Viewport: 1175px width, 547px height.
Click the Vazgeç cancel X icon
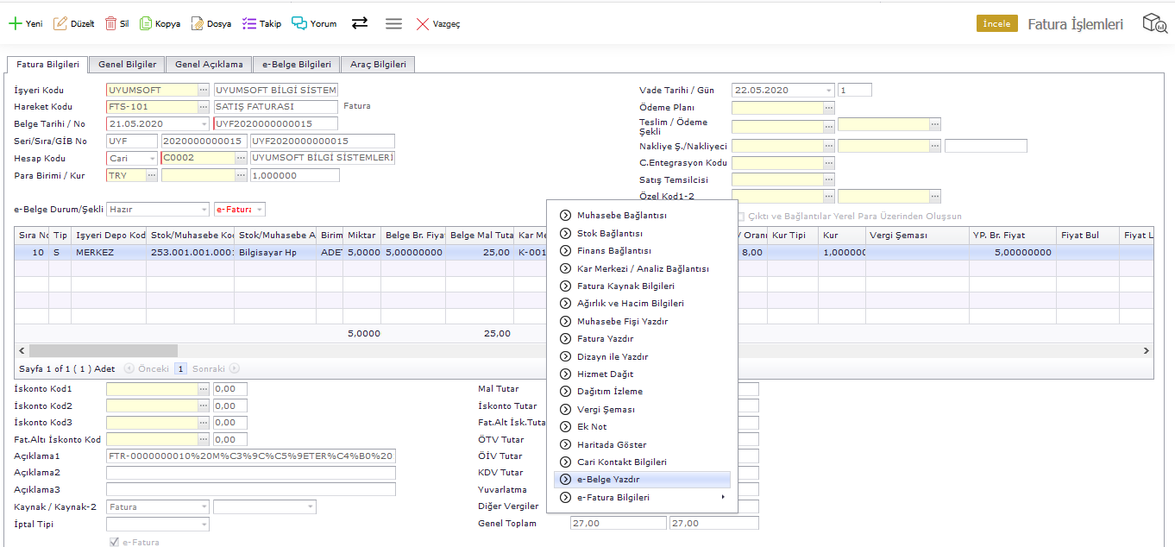[423, 23]
